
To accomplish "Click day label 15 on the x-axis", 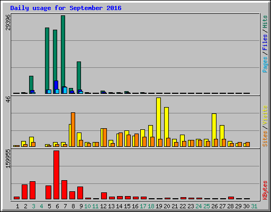I will 127,206.
